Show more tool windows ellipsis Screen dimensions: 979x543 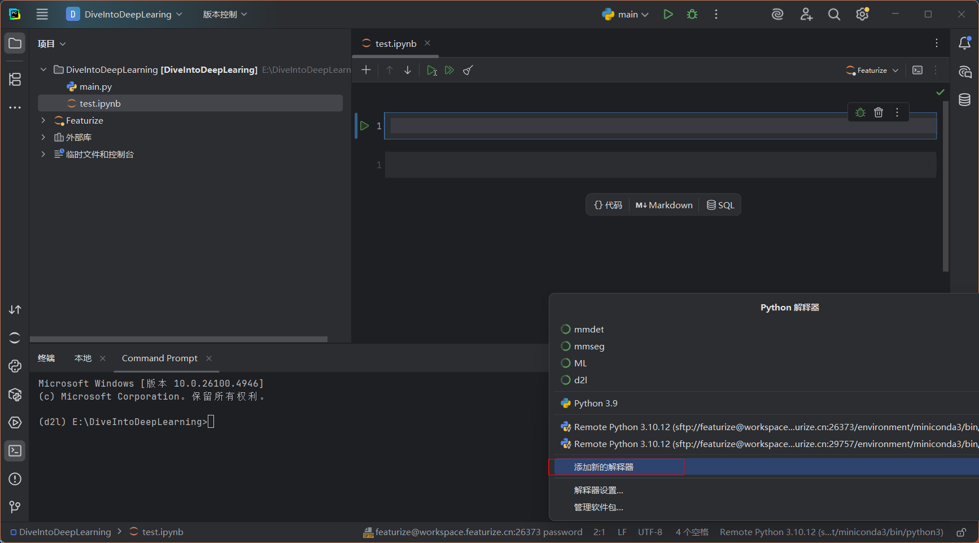pyautogui.click(x=15, y=107)
